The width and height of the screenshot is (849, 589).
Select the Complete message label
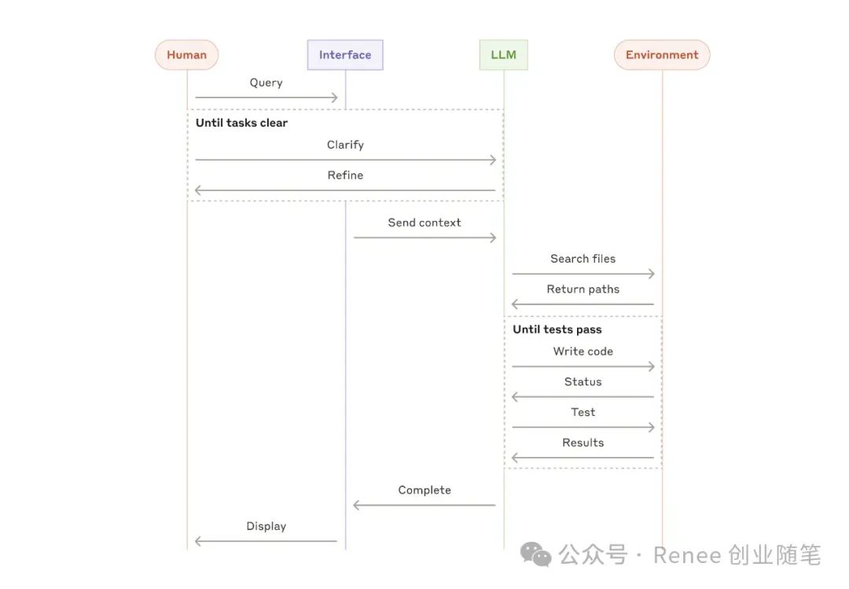click(x=424, y=490)
